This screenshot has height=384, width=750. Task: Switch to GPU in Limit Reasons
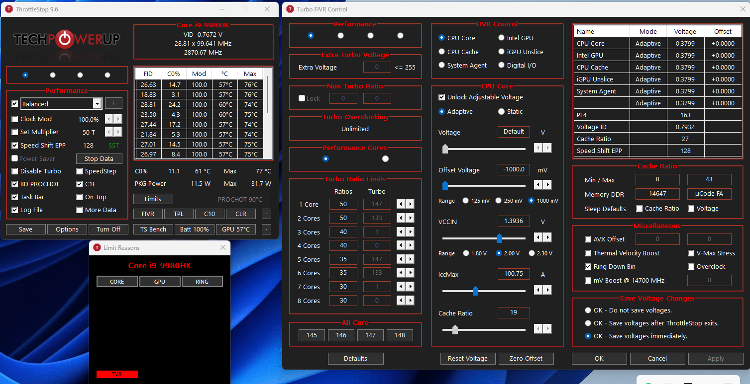coord(160,281)
